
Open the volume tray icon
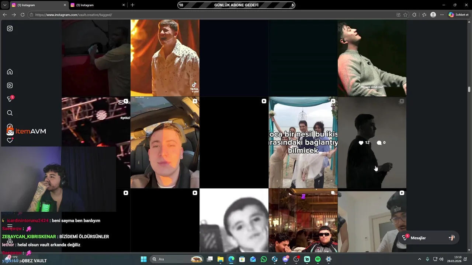tap(441, 259)
